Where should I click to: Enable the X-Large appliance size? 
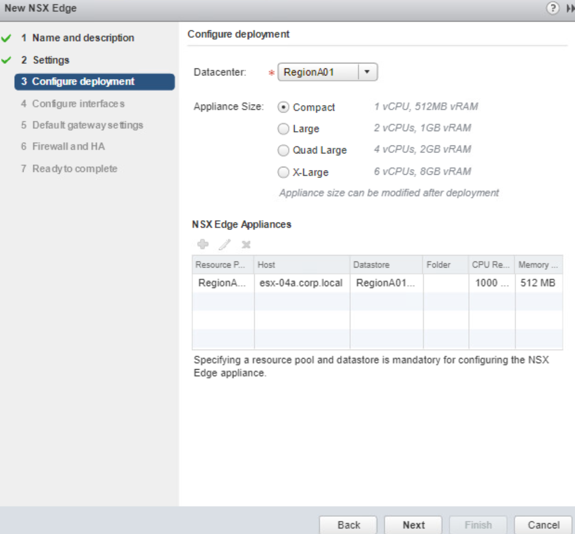click(x=283, y=172)
